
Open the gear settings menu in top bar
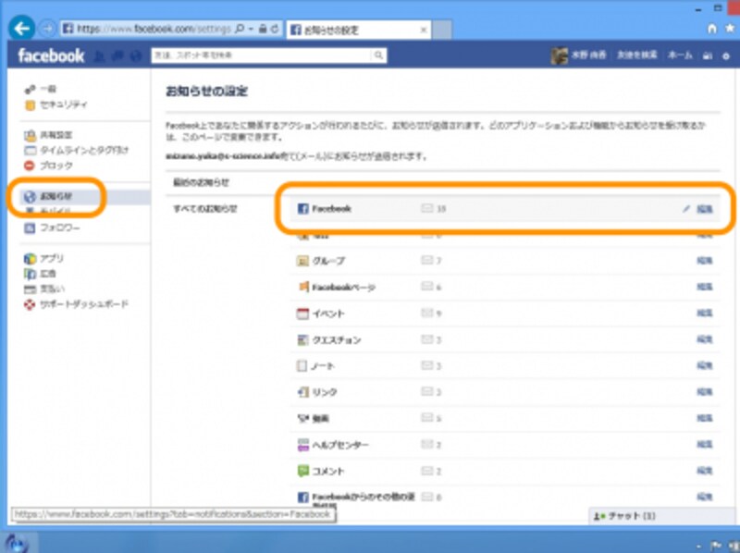[x=727, y=55]
